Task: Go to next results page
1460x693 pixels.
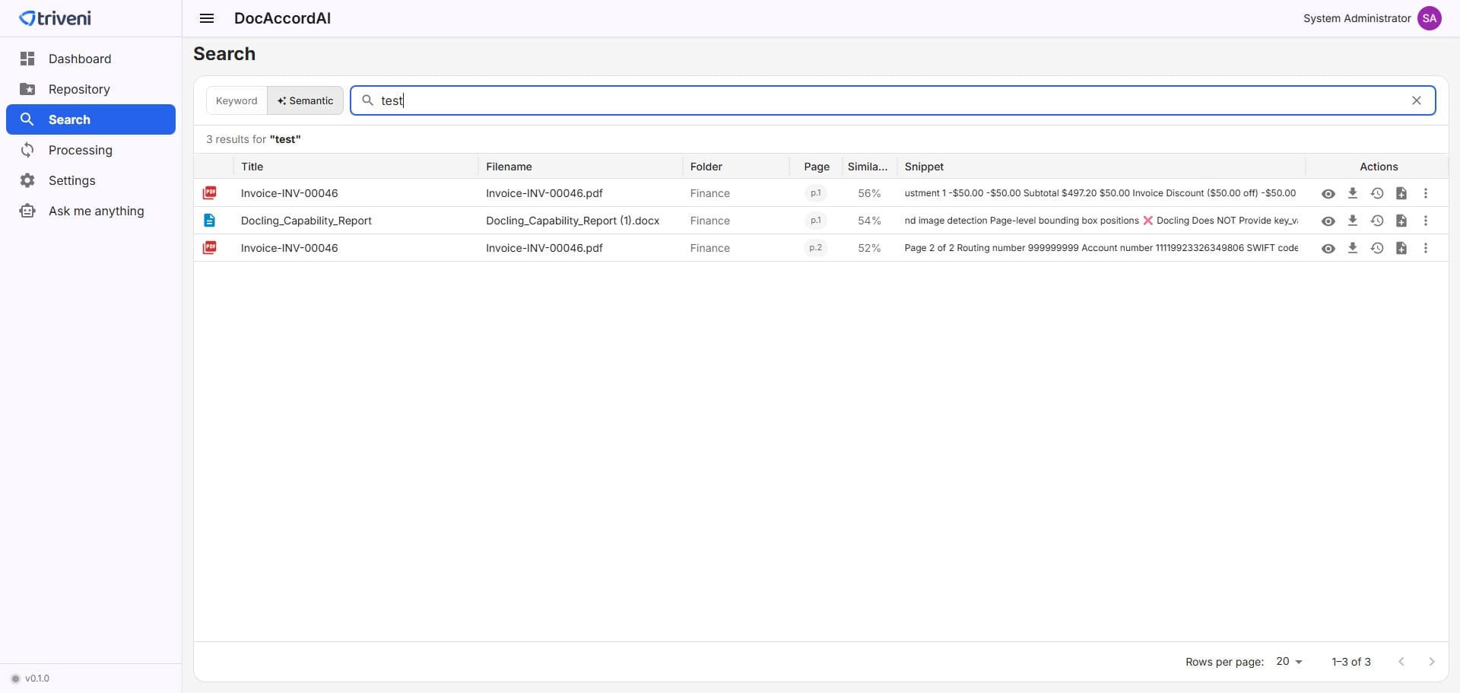Action: pos(1432,662)
